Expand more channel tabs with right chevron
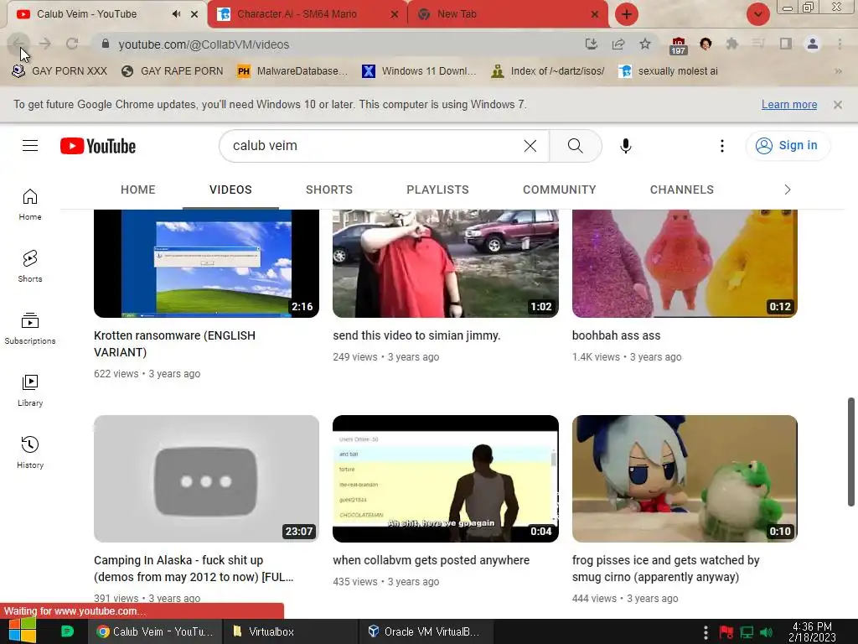This screenshot has width=858, height=644. (787, 190)
